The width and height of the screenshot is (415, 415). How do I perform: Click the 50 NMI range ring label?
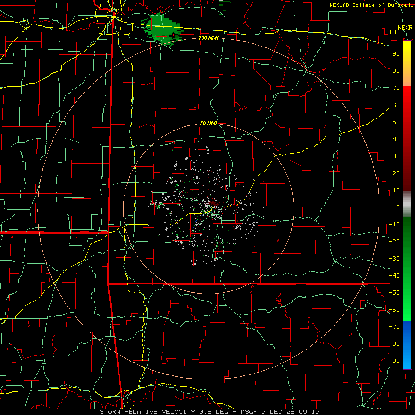click(x=208, y=123)
